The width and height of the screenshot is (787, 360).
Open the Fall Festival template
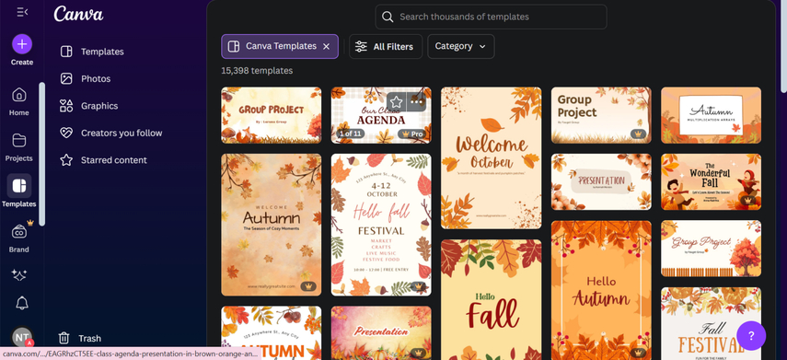[x=711, y=324]
